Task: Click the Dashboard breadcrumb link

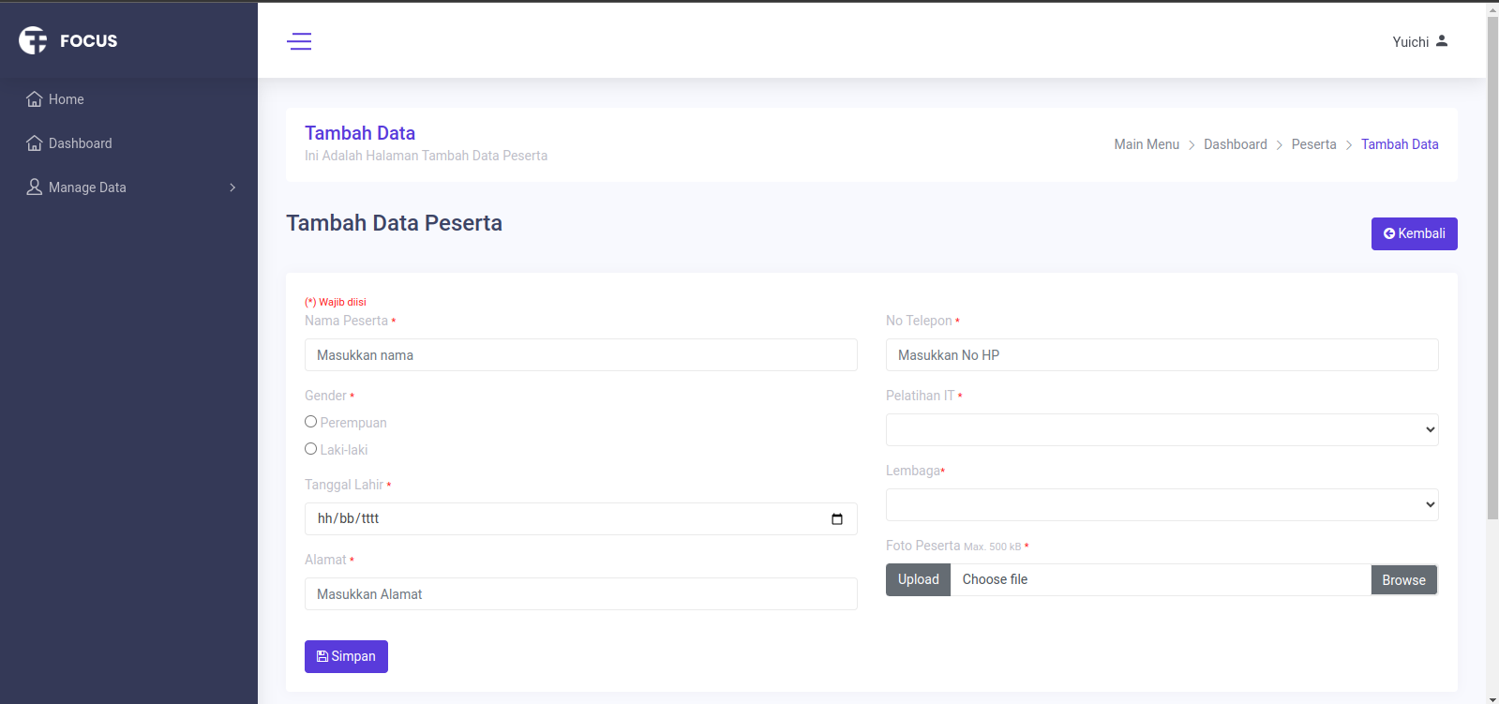Action: [x=1235, y=144]
